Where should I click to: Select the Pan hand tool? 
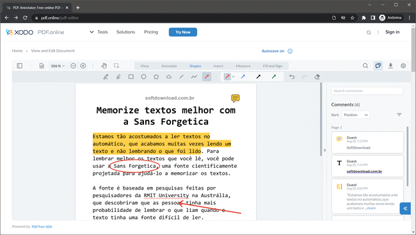104,65
